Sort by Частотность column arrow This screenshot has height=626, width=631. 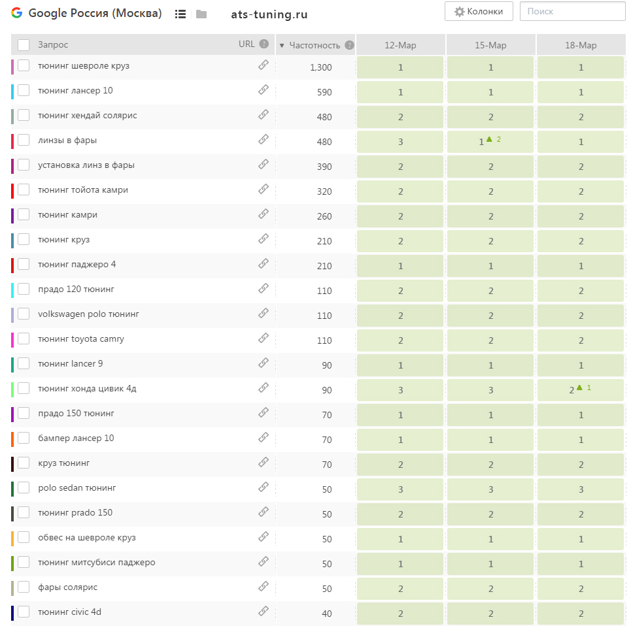click(282, 46)
